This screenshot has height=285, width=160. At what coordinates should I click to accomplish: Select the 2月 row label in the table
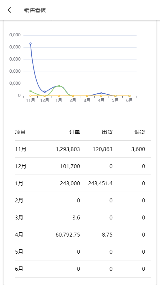coord(19,201)
